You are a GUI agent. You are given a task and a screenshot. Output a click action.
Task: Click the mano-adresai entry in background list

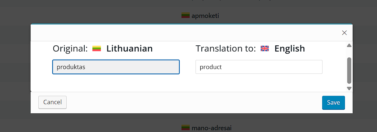point(211,128)
